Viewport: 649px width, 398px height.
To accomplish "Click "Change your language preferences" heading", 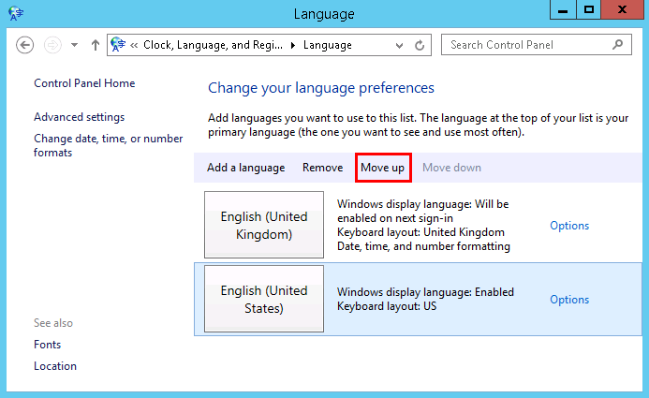I will (x=321, y=88).
